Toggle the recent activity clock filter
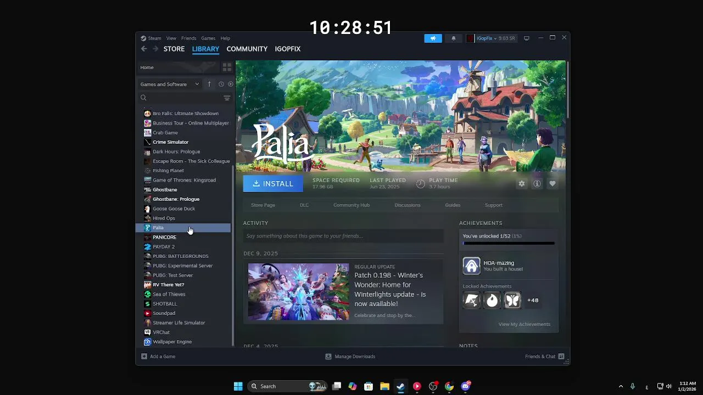The width and height of the screenshot is (703, 395). [221, 84]
